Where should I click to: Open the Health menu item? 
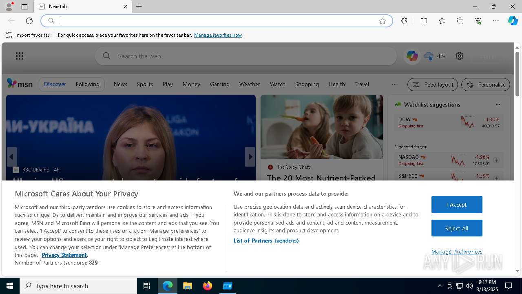[x=336, y=84]
